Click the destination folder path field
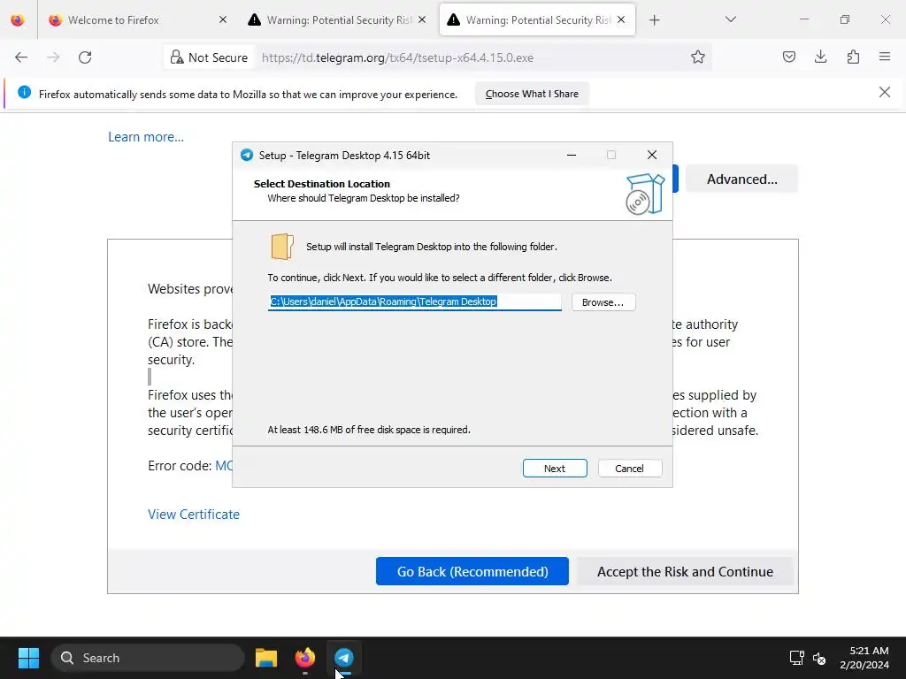The image size is (906, 679). tap(414, 301)
